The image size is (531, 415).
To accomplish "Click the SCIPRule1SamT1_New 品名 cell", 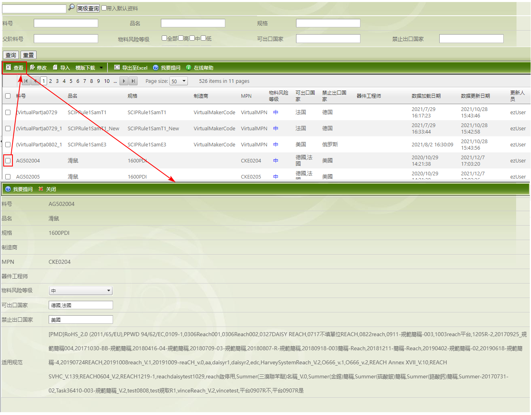I will [x=93, y=128].
